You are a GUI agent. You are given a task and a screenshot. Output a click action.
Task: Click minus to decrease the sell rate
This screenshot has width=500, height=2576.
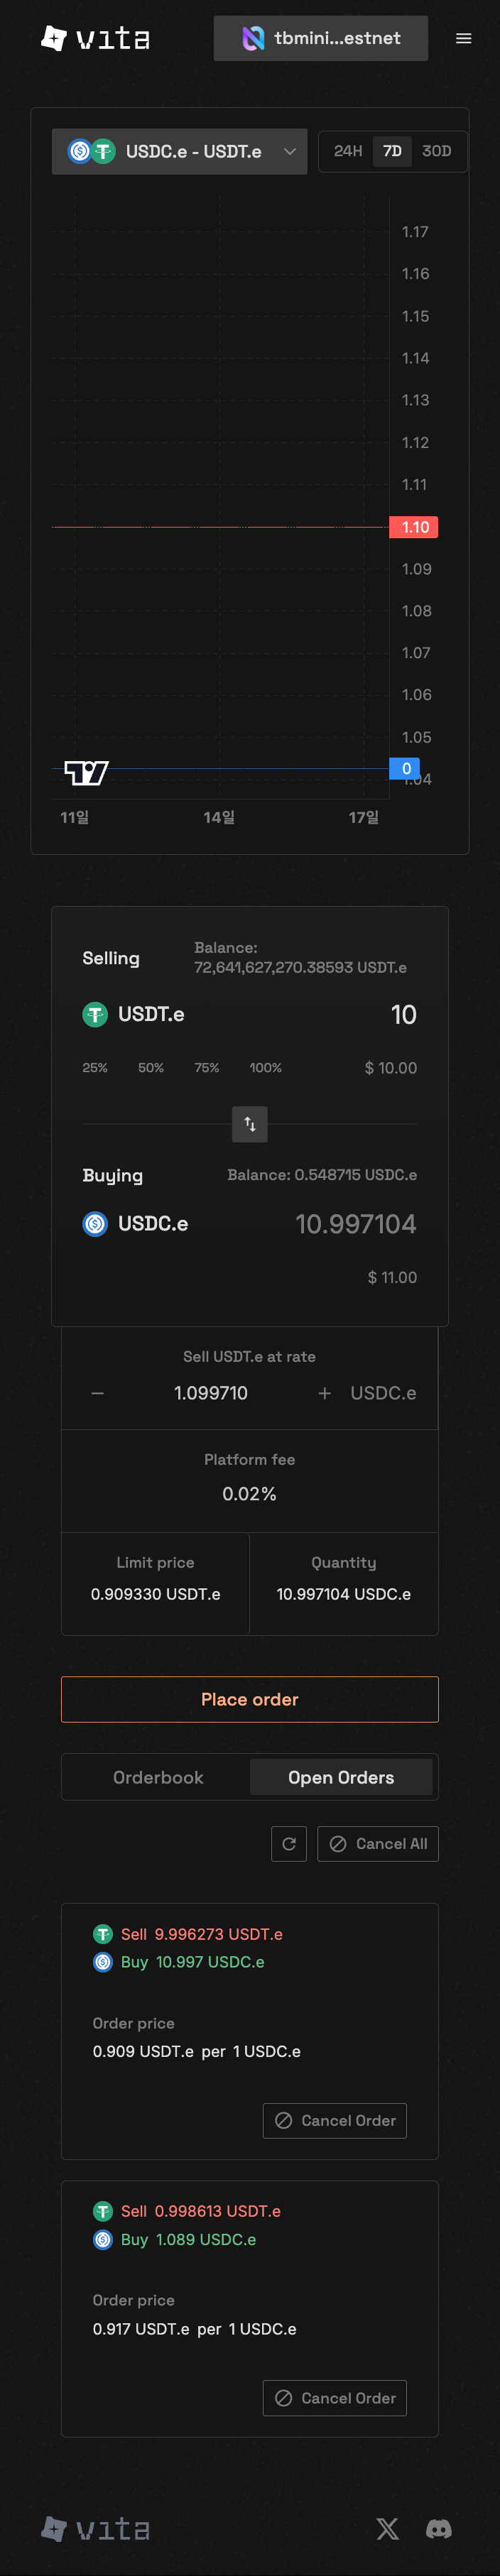(x=97, y=1392)
